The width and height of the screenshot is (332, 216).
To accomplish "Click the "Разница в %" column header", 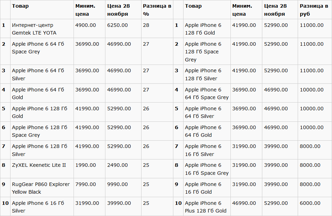I will click(157, 10).
